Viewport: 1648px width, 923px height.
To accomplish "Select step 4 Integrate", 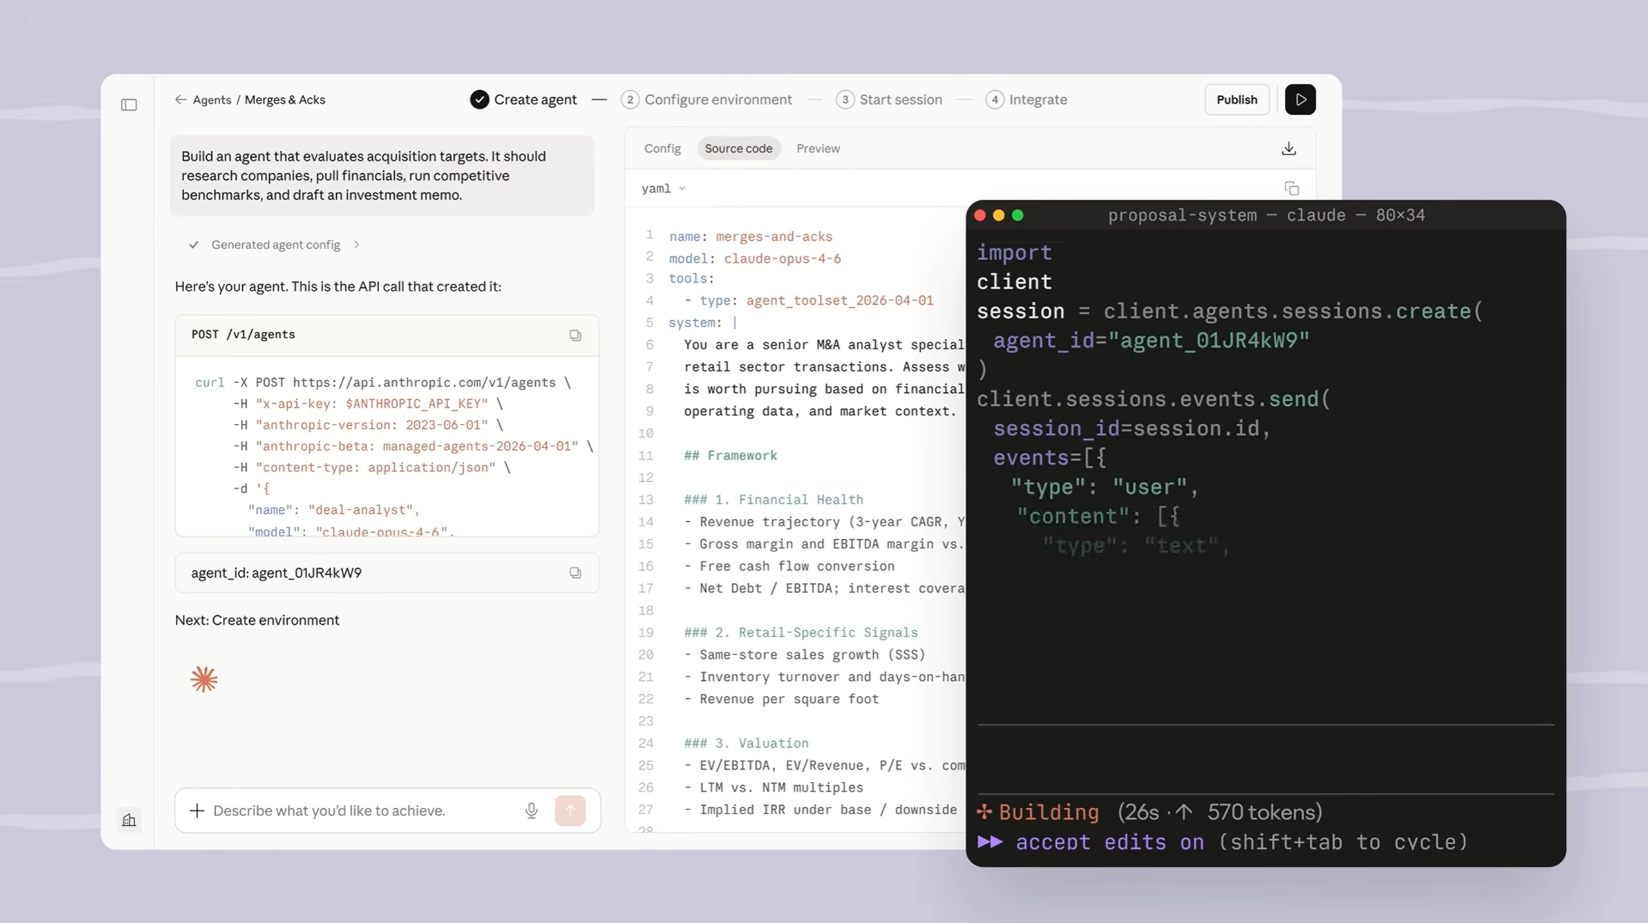I will click(1027, 99).
